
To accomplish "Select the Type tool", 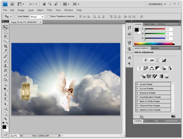I will tap(5, 99).
